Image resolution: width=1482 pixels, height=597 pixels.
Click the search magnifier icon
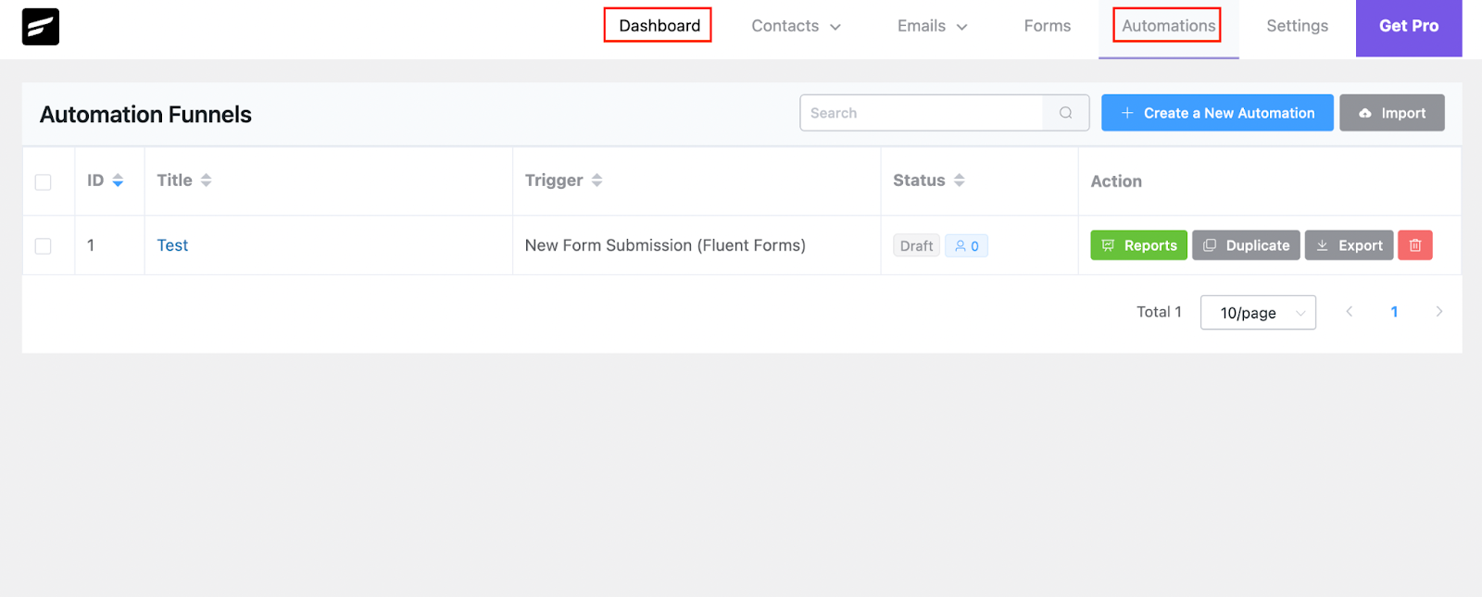(1066, 113)
